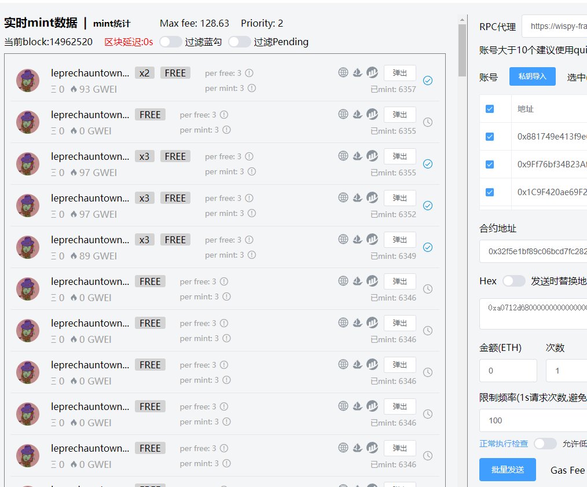587x487 pixels.
Task: Open globe icon in x3 mint 6355 row
Action: (x=343, y=156)
